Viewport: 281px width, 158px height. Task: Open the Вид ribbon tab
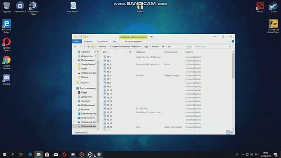coord(115,41)
